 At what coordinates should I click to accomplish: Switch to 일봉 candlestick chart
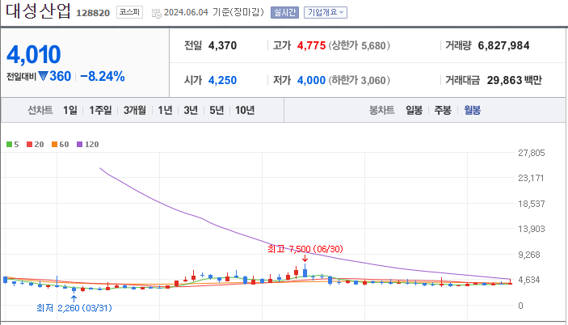pos(414,110)
